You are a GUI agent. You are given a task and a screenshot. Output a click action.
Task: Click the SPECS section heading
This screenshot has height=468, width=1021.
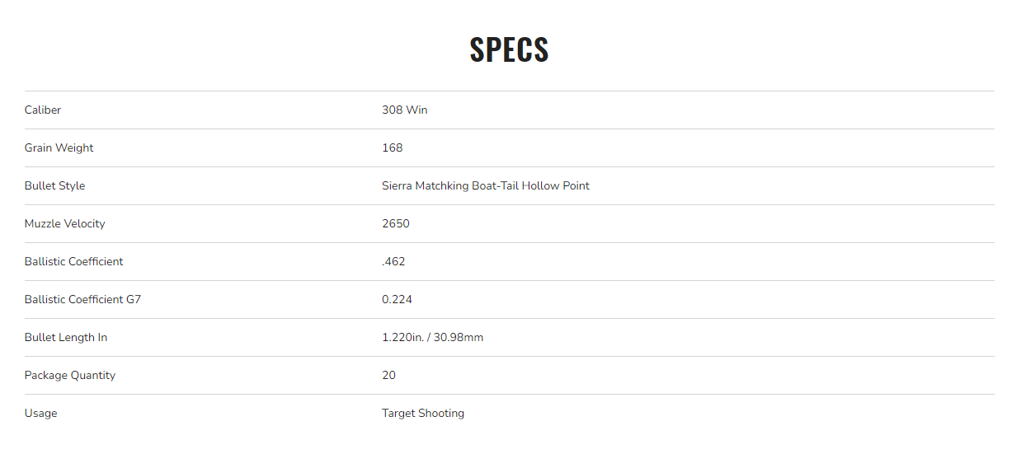pyautogui.click(x=509, y=49)
